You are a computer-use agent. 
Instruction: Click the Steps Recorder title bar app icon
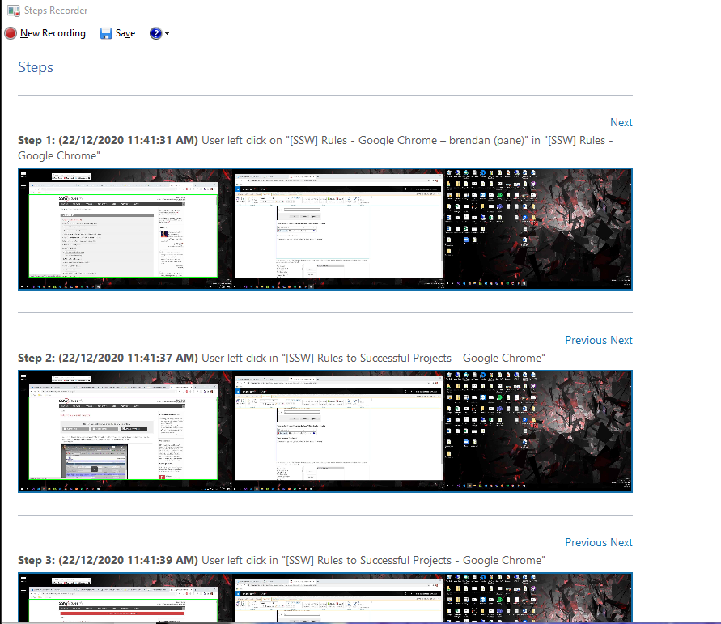13,11
